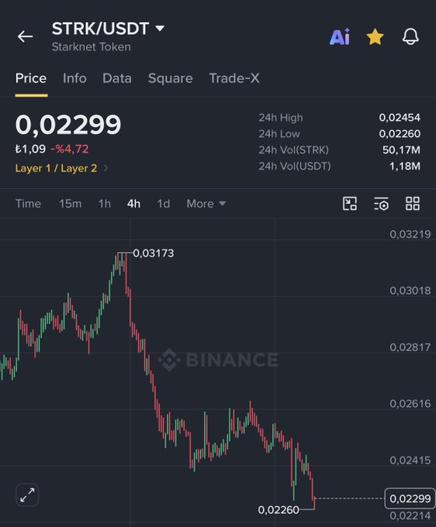Click the 0,03219 price axis label
Screen dimensions: 436x527
pos(410,234)
